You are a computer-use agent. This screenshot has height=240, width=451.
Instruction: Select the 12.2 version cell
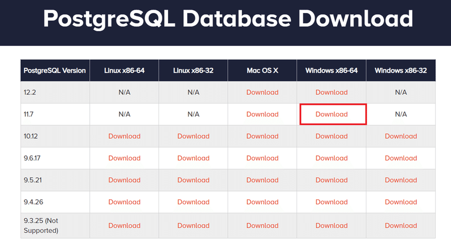[55, 92]
